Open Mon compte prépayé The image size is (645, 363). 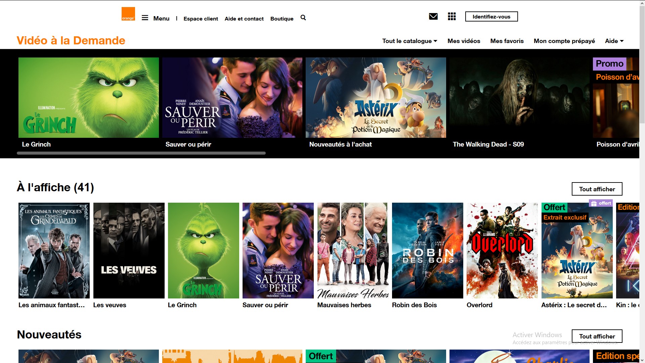[x=564, y=41]
